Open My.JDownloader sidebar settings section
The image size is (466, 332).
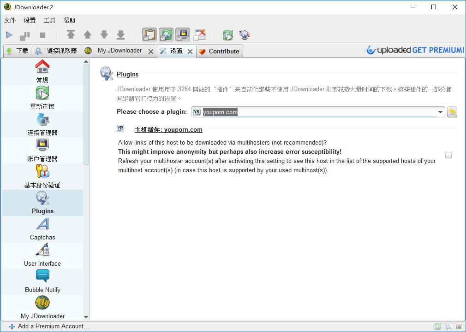(x=42, y=308)
